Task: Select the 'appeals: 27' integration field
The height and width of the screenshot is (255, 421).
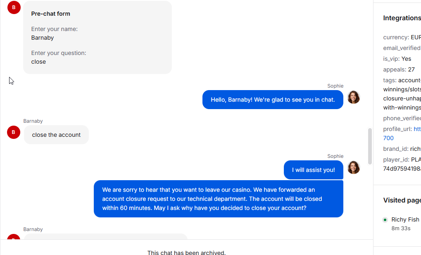Action: [399, 69]
